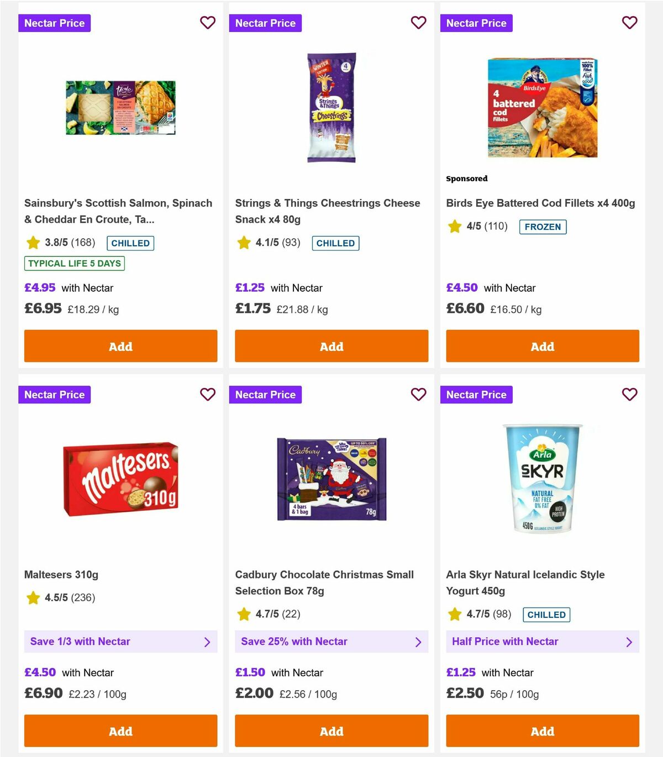Favourite the Cadbury Christmas Selection Box
Viewport: 663px width, 757px height.
pos(418,395)
